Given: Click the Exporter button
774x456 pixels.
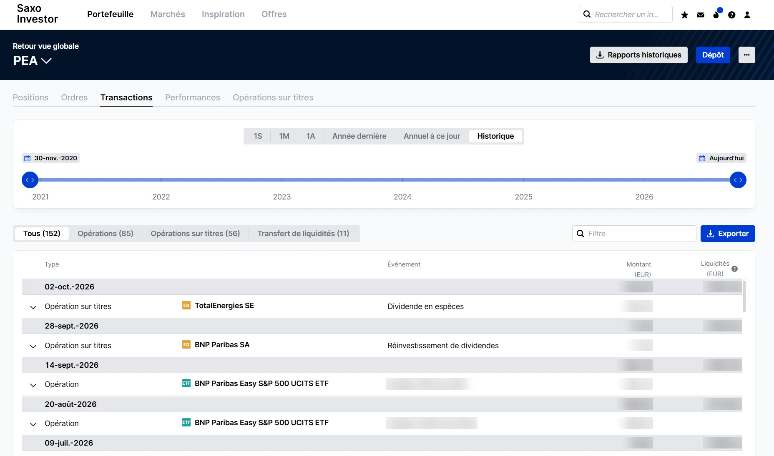Looking at the screenshot, I should [728, 234].
